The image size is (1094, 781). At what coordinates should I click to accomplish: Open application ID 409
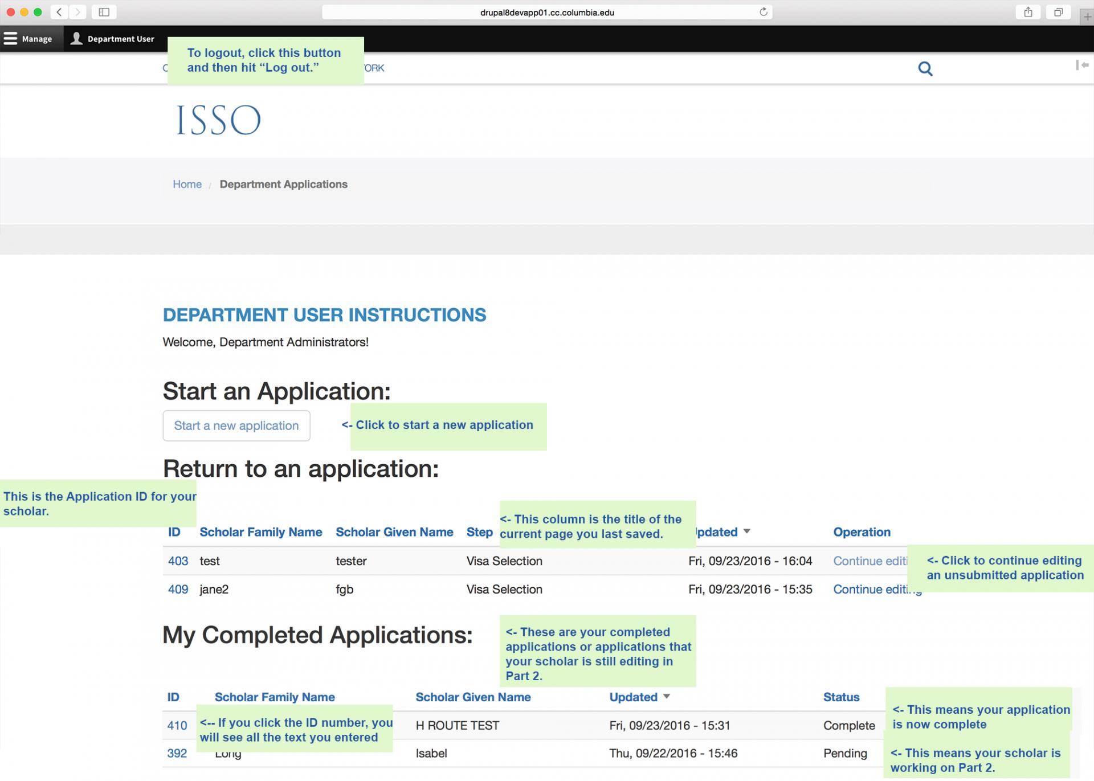click(x=178, y=589)
